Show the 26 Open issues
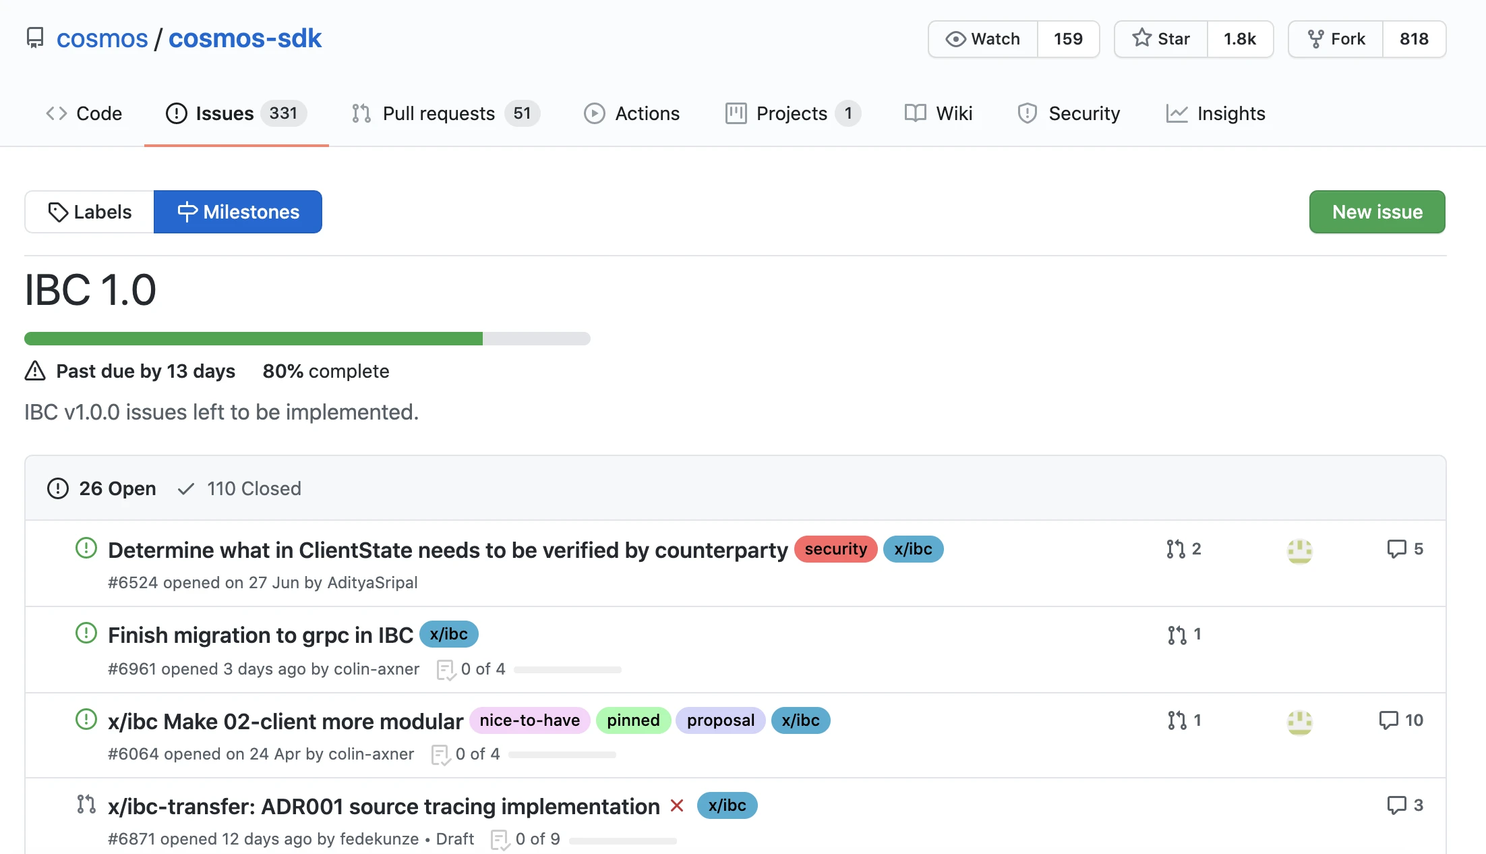 coord(102,488)
